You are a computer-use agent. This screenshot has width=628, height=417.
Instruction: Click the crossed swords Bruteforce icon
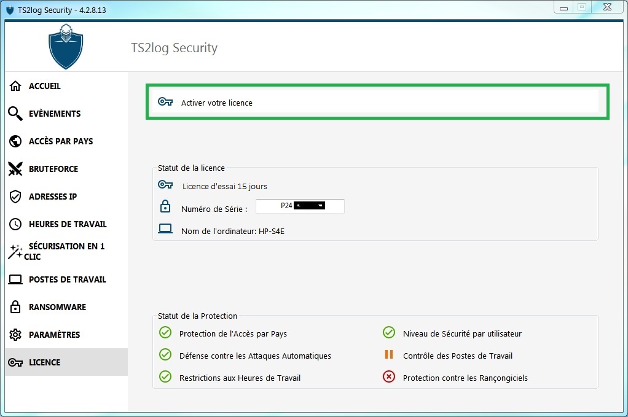15,169
